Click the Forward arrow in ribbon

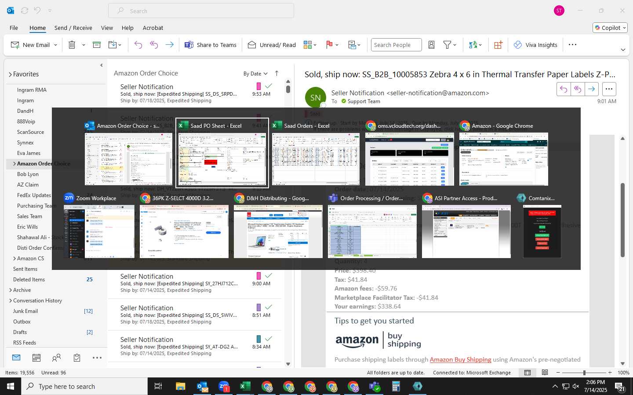coord(169,45)
